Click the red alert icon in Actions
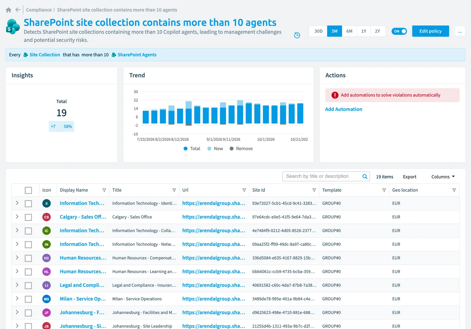Image resolution: width=471 pixels, height=329 pixels. click(x=335, y=95)
